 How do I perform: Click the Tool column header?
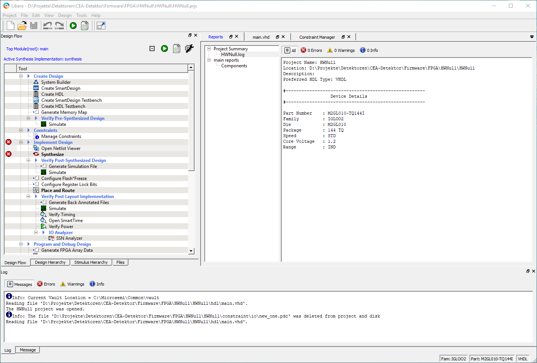pyautogui.click(x=102, y=68)
